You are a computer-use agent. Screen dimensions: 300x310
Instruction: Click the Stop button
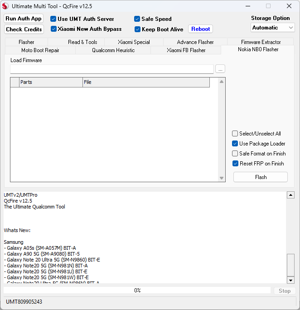click(x=285, y=291)
